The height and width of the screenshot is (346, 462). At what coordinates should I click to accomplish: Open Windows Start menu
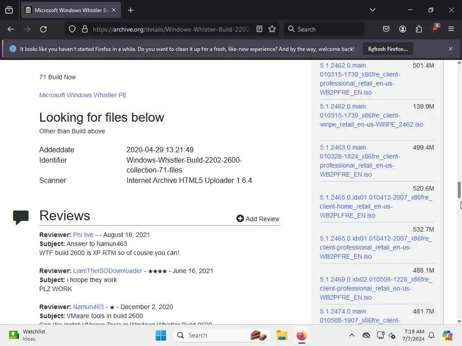click(161, 335)
